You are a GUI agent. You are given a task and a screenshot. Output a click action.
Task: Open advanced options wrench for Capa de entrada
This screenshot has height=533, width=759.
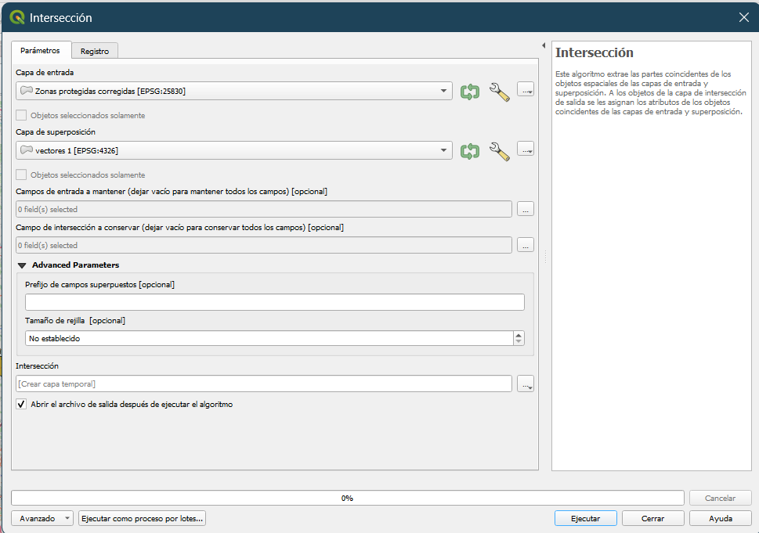499,92
